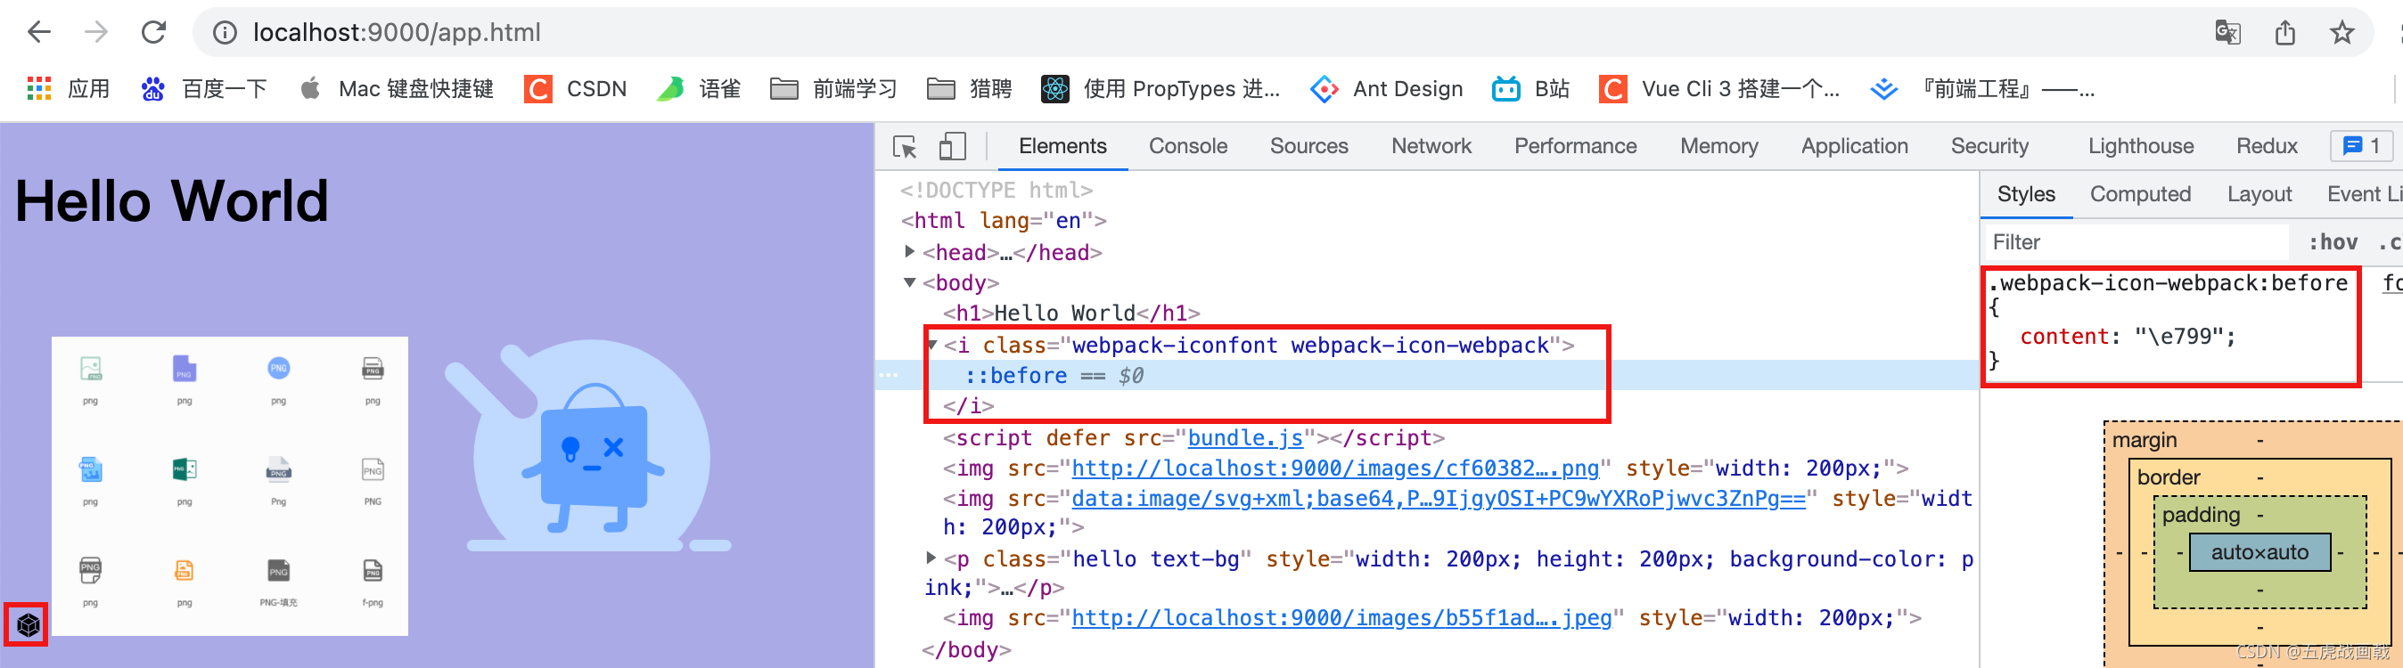Open the 使用 PropTypes bookmark
2403x668 pixels.
point(1160,88)
